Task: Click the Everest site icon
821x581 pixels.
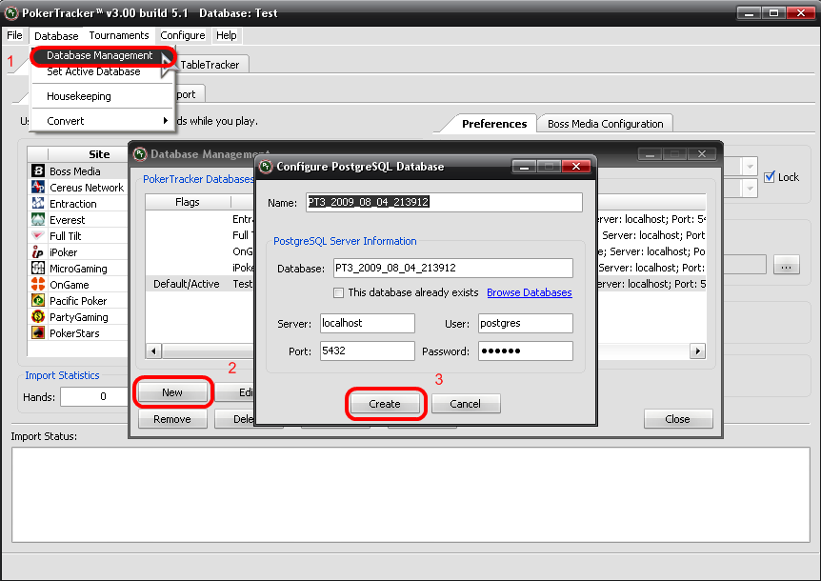Action: (x=38, y=219)
